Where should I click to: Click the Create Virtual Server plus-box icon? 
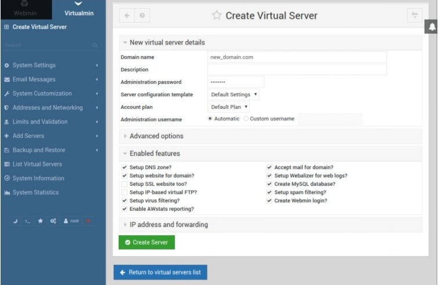[x=6, y=27]
